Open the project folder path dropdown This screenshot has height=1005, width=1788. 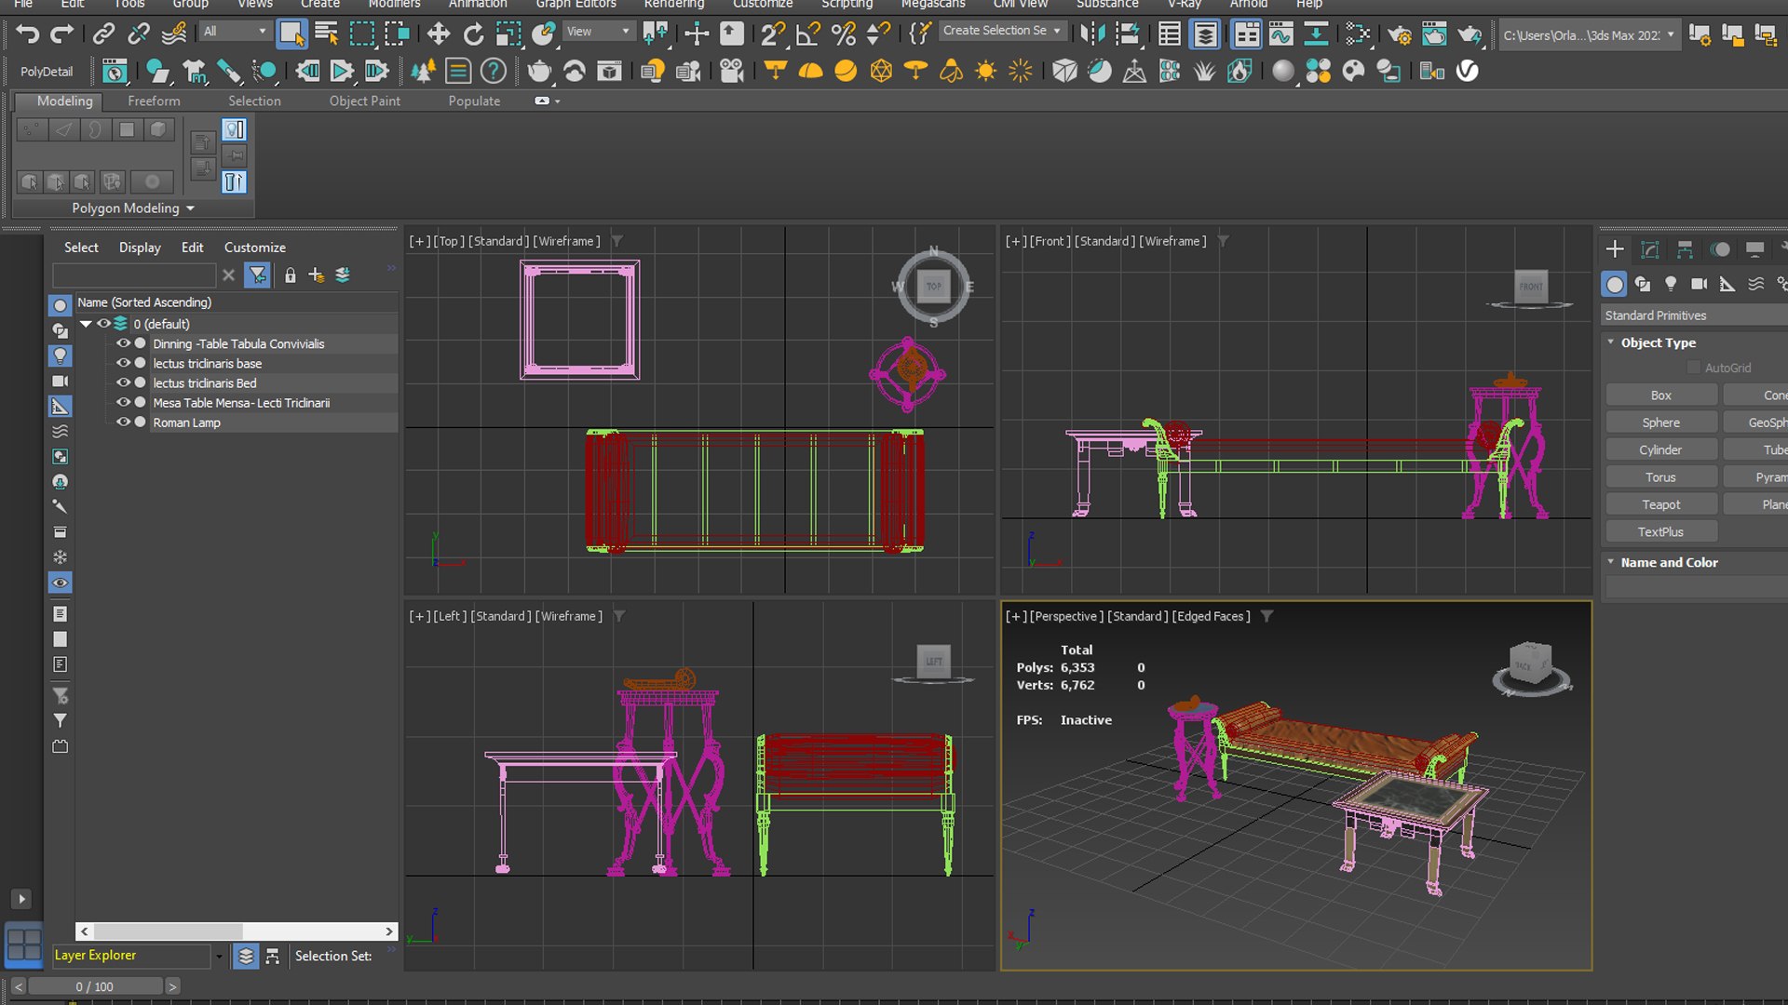(1589, 35)
